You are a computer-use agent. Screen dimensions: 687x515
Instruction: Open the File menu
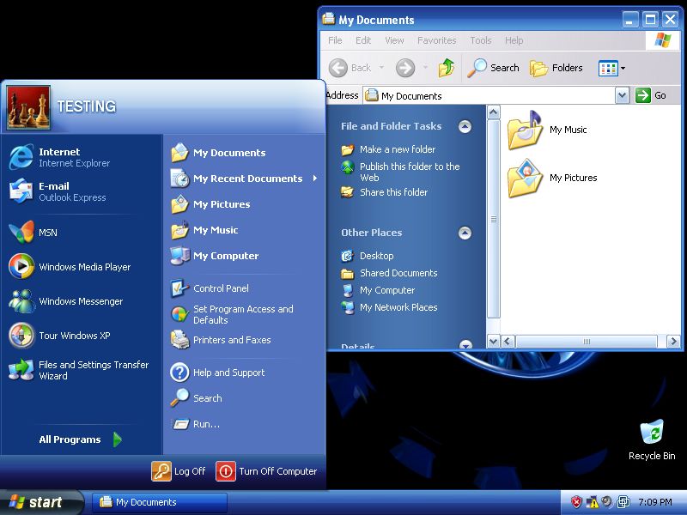click(335, 40)
